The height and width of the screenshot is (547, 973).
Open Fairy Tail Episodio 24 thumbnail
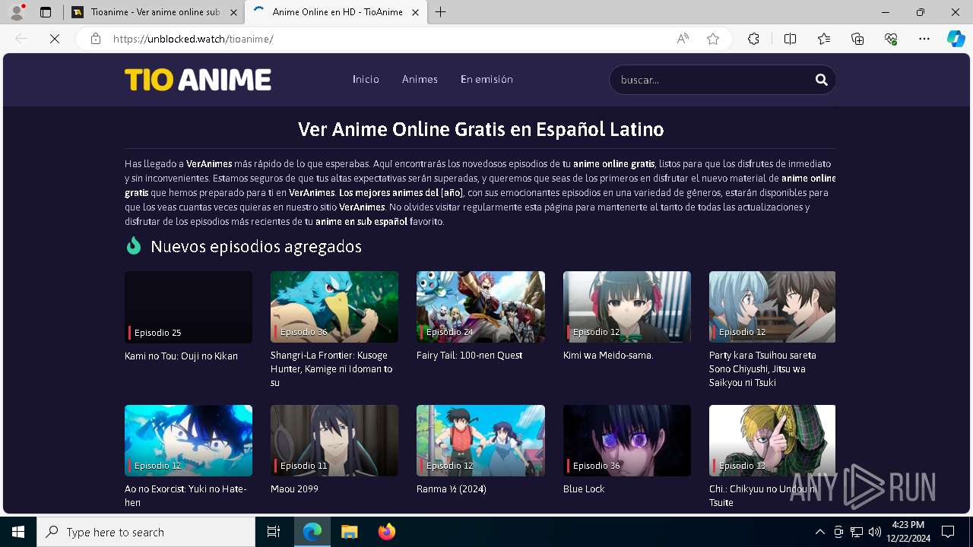(480, 307)
